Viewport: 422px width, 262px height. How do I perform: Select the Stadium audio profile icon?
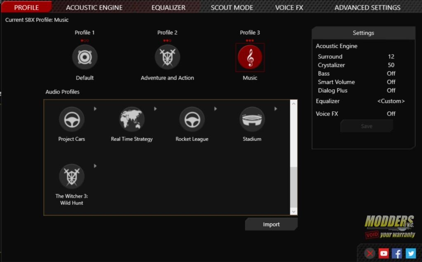click(x=252, y=119)
